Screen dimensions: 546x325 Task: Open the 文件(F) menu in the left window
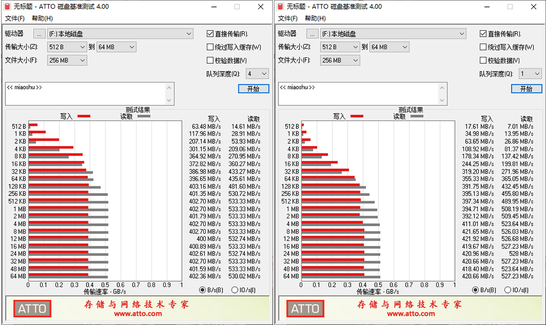click(14, 18)
